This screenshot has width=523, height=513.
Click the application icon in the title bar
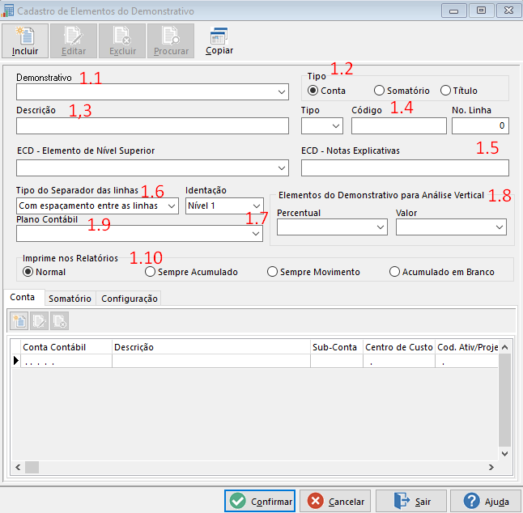tap(7, 11)
